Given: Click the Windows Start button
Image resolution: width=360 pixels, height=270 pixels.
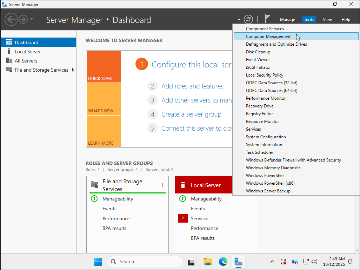Looking at the screenshot, I should click(98, 262).
